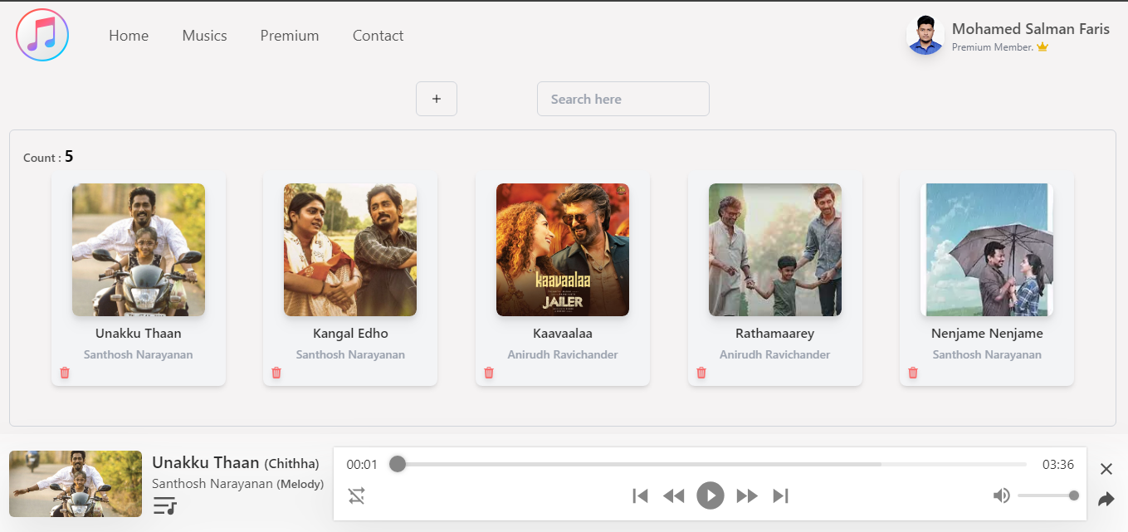The image size is (1128, 532).
Task: Skip to the next track
Action: 780,496
